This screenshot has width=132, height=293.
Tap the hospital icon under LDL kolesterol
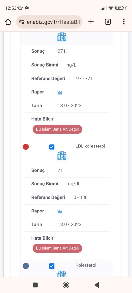tap(62, 156)
